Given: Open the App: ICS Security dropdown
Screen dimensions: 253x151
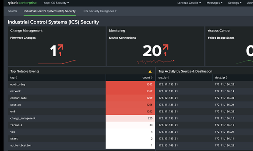Looking at the screenshot, I should click(x=56, y=3).
